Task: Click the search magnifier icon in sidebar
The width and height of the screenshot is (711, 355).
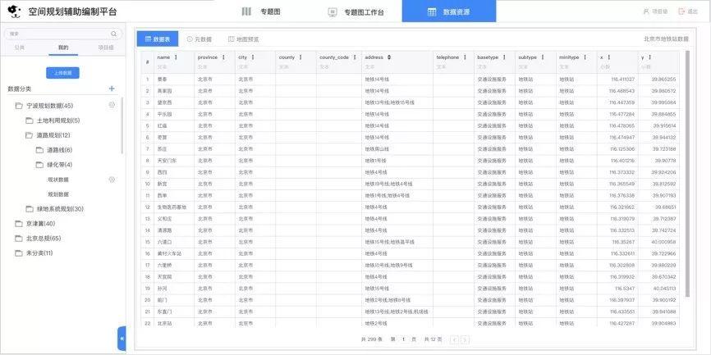Action: click(x=114, y=34)
